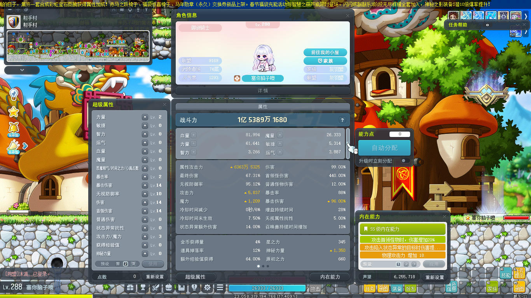Click the 技能 skill shortcut button
This screenshot has width=531, height=298.
[x=506, y=273]
